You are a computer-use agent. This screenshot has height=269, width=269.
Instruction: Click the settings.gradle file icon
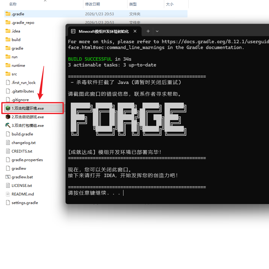(x=8, y=203)
